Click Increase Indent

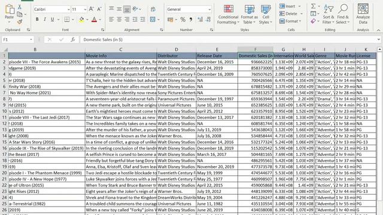142,19
